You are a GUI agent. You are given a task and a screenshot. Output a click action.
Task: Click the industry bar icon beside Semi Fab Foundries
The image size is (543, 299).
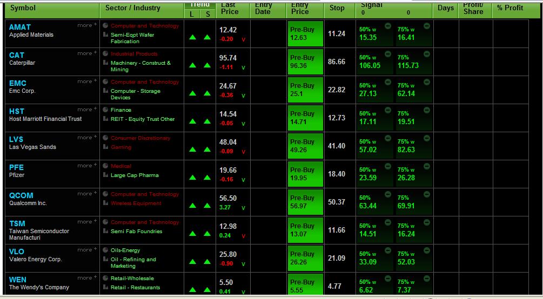tap(105, 231)
